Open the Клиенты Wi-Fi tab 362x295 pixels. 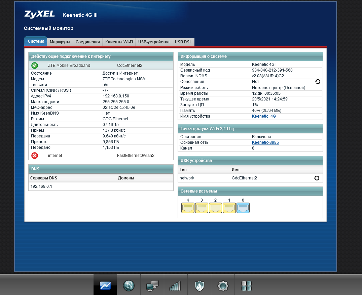[x=119, y=42]
